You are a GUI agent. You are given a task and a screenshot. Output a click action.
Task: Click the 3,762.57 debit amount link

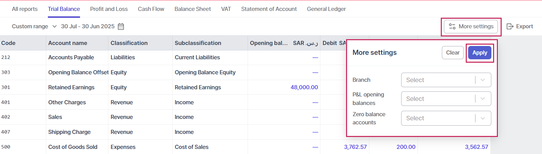point(355,147)
